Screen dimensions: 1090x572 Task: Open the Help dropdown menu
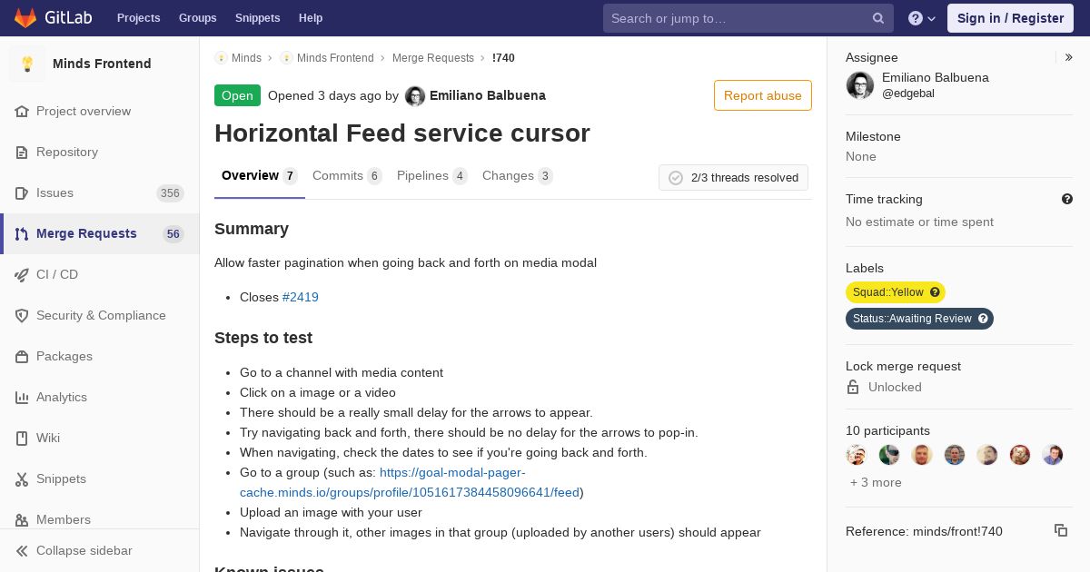[922, 18]
